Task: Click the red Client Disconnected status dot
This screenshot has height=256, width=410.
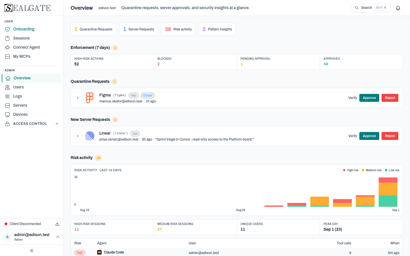Action: [x=6, y=224]
